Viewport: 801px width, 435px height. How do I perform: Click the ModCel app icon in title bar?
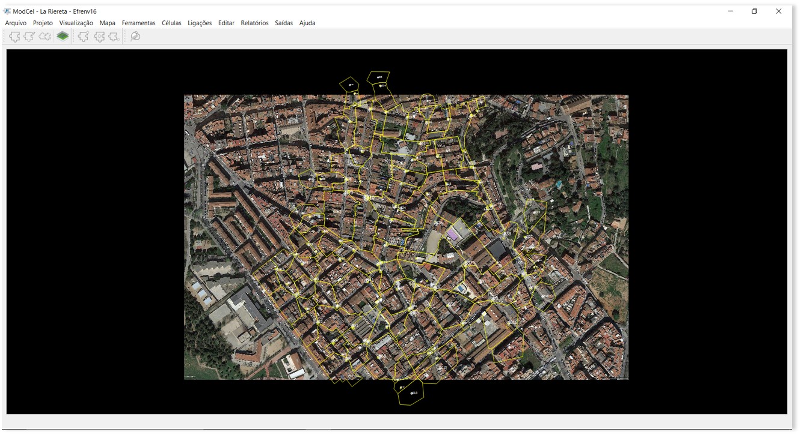pos(7,11)
